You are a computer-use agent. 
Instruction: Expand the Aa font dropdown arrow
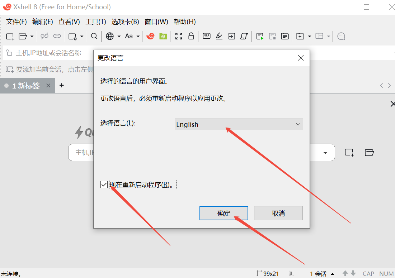tap(138, 37)
